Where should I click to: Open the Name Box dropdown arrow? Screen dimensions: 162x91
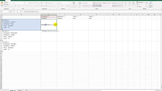click(9, 12)
